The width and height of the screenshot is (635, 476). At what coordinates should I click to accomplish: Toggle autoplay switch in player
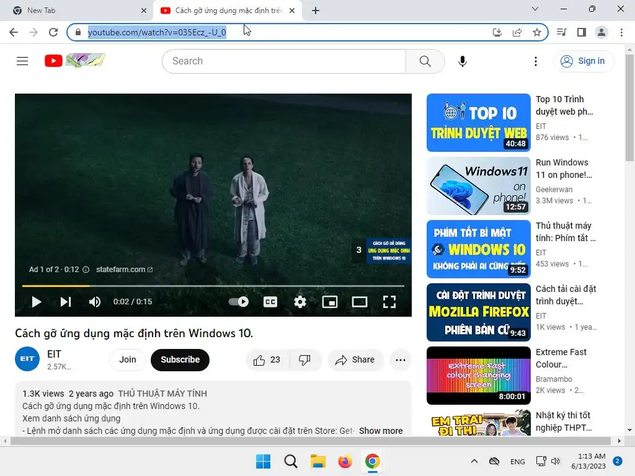pyautogui.click(x=239, y=302)
